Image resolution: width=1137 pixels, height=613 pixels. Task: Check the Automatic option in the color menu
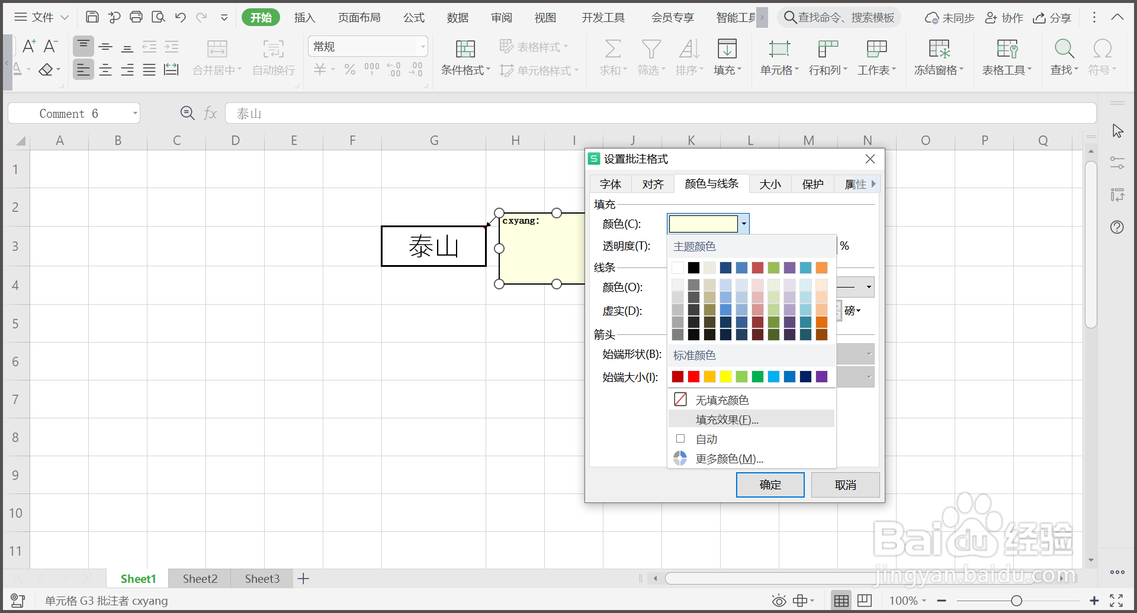coord(680,438)
